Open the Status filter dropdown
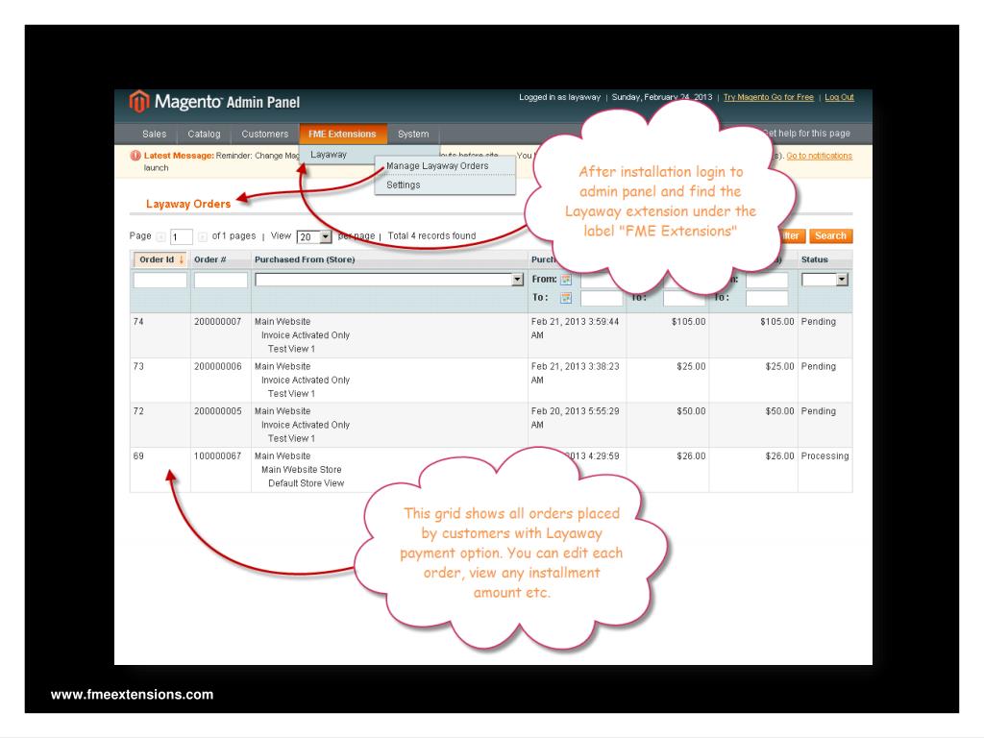Screen dimensions: 984x738 [x=824, y=280]
